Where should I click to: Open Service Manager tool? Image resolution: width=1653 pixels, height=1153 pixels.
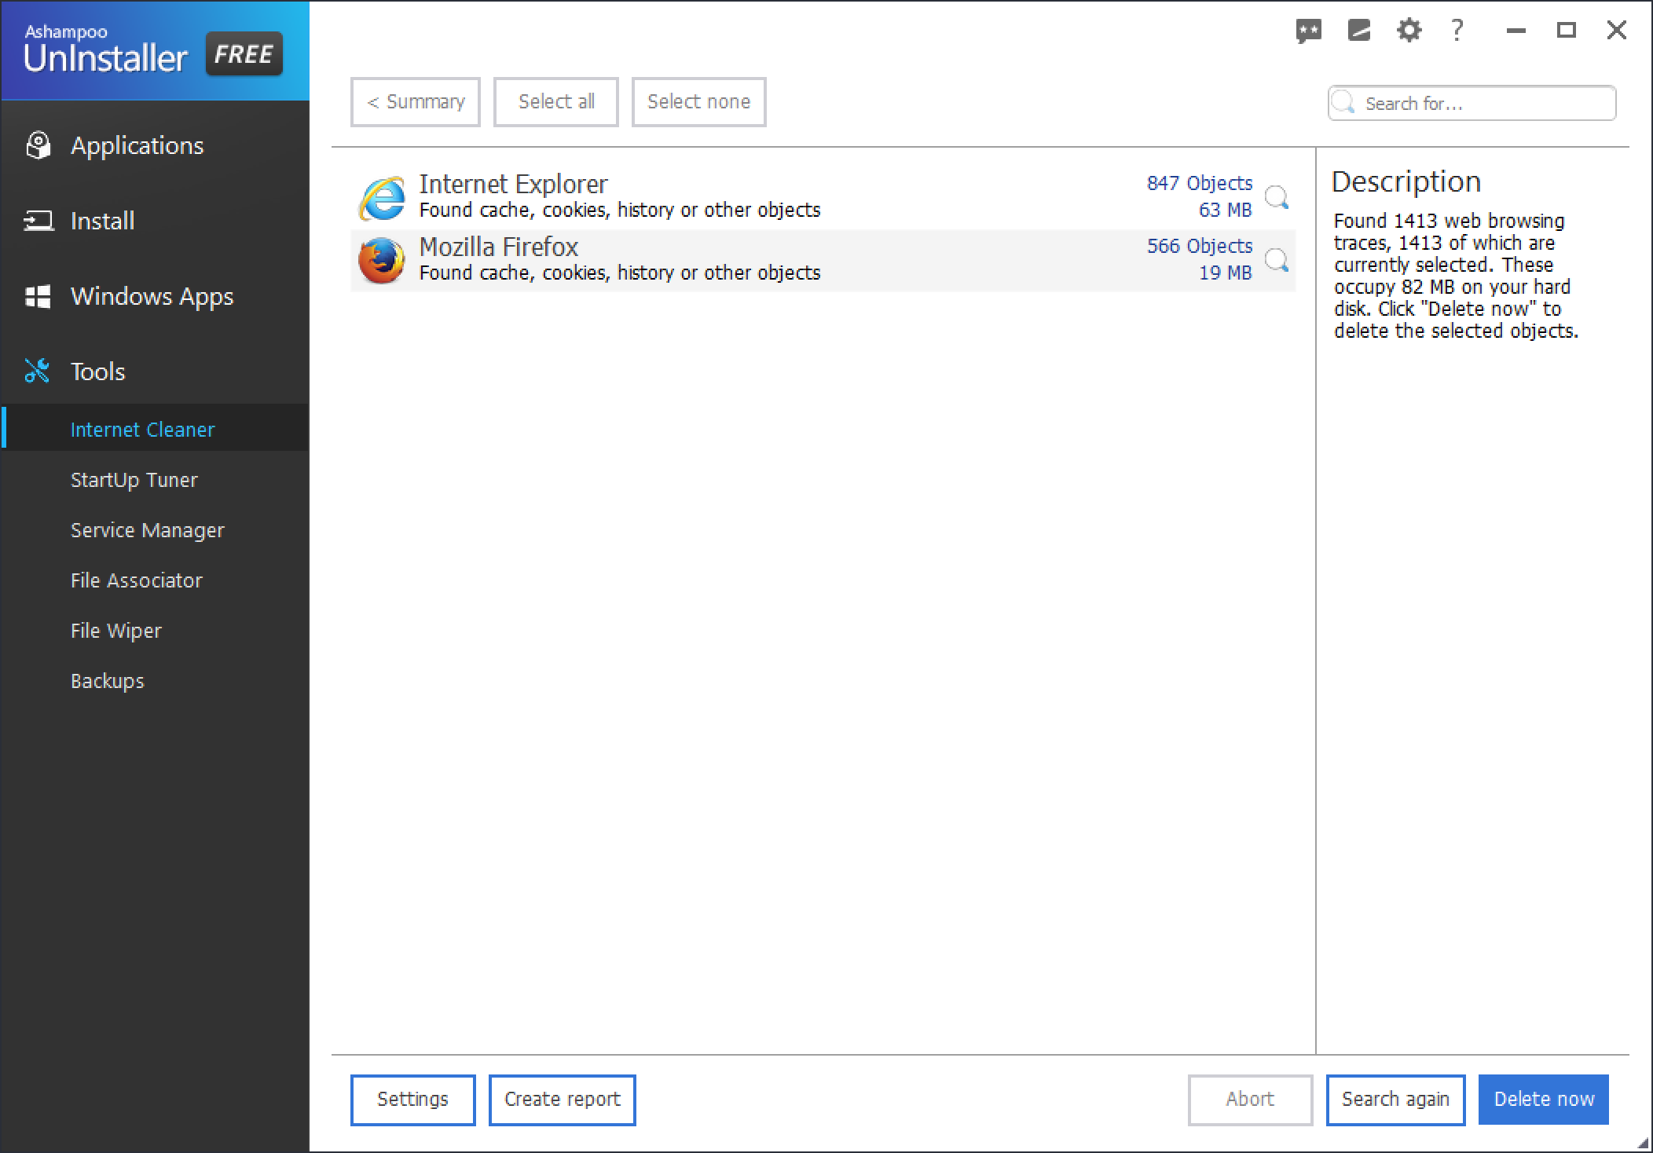click(147, 530)
